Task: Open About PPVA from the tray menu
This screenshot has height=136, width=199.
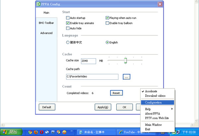Action: (x=157, y=113)
